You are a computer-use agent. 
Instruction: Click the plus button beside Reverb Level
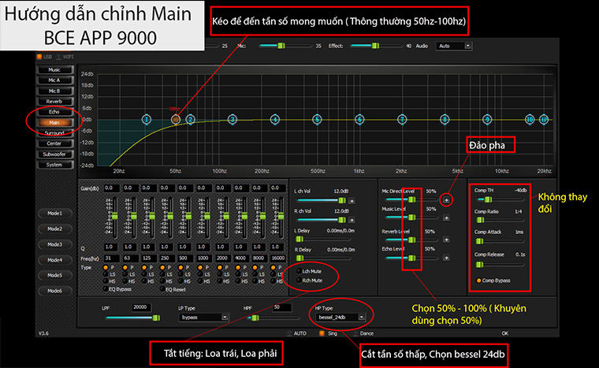pos(446,240)
